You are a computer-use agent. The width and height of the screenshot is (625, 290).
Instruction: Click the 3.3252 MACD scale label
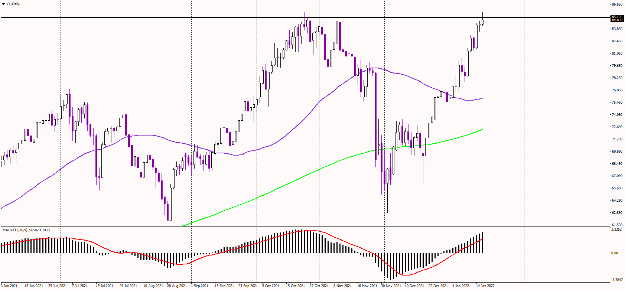[617, 229]
